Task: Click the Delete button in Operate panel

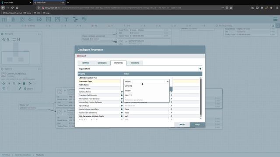Action: click(x=29, y=89)
